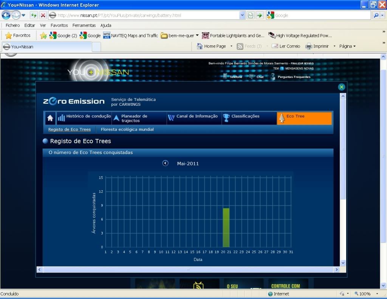Image resolution: width=387 pixels, height=299 pixels.
Task: Click the popup scroll up arrow
Action: pyautogui.click(x=343, y=96)
